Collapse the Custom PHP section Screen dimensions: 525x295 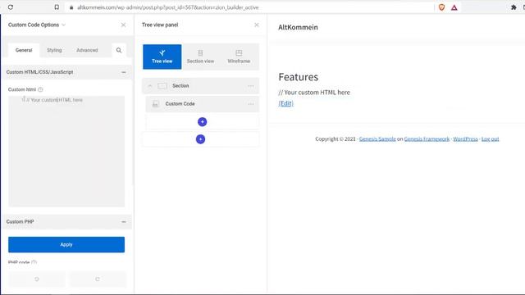pyautogui.click(x=124, y=222)
